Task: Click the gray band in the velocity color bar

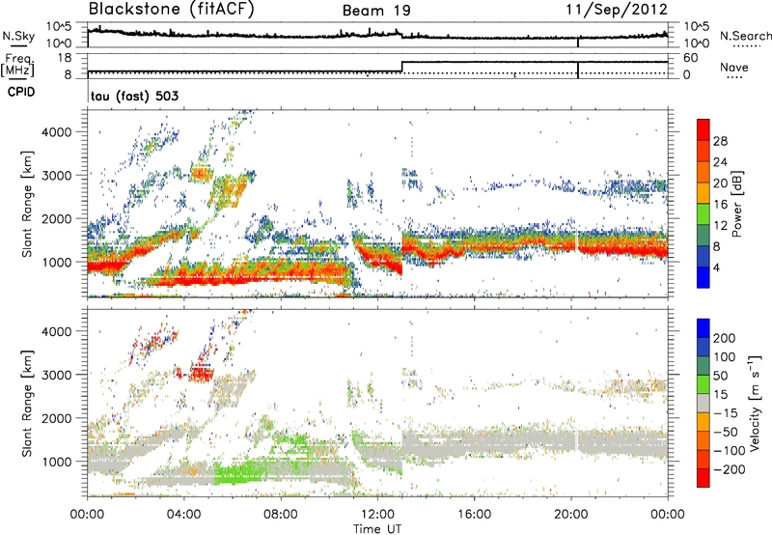Action: tap(703, 403)
